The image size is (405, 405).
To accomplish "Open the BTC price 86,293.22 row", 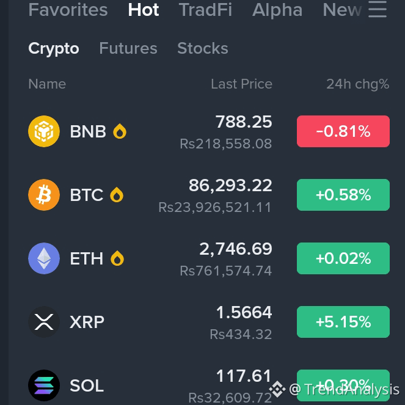I will [x=209, y=195].
